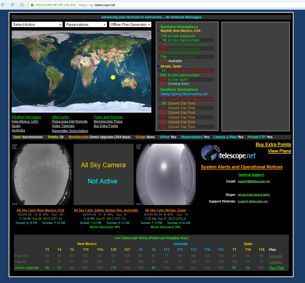305x283 pixels.
Task: Click support@itelescope.net email link
Action: pos(254,181)
